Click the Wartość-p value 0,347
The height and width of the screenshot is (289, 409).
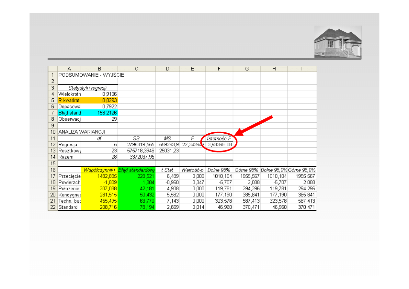point(192,183)
